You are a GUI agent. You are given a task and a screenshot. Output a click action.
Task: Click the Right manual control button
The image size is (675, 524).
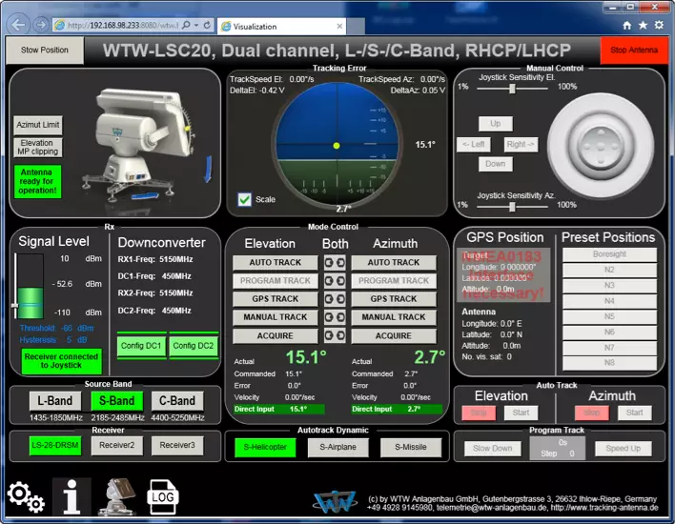point(521,144)
